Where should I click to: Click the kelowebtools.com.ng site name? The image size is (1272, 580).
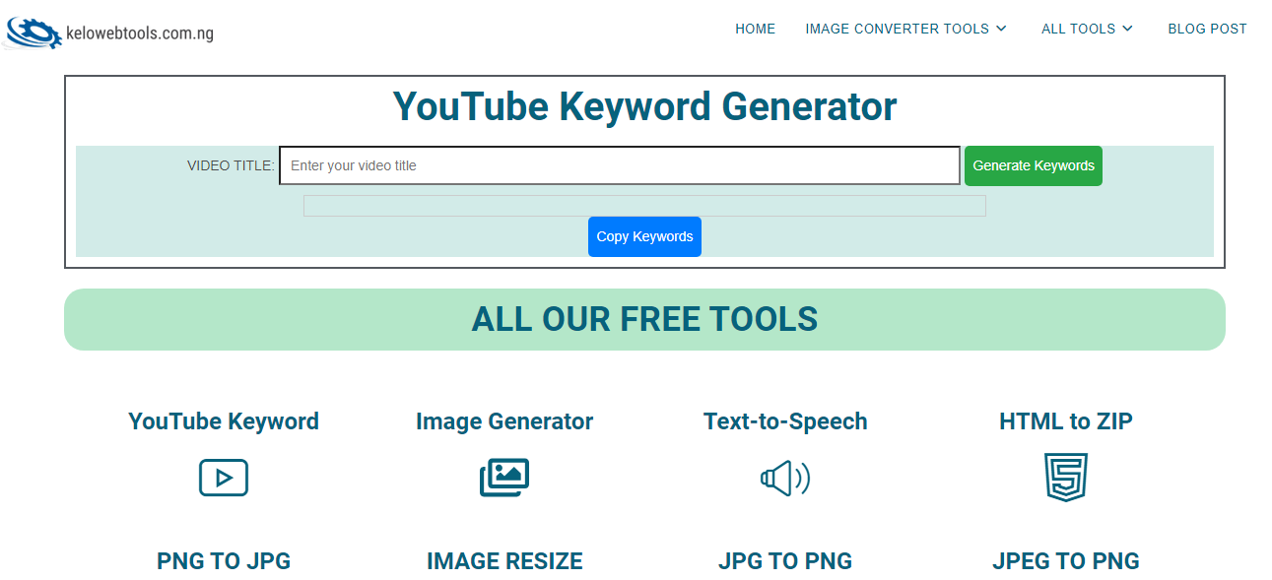click(x=139, y=33)
